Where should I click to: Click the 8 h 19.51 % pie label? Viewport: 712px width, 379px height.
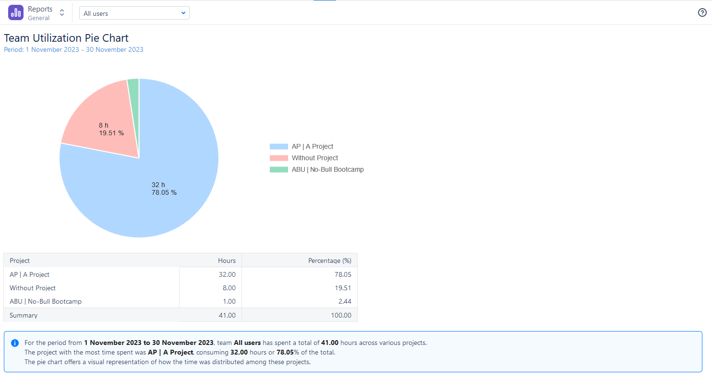click(111, 129)
